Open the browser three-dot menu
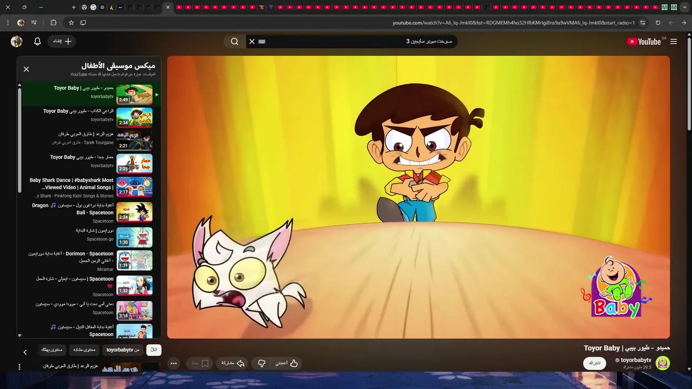 tap(8, 23)
